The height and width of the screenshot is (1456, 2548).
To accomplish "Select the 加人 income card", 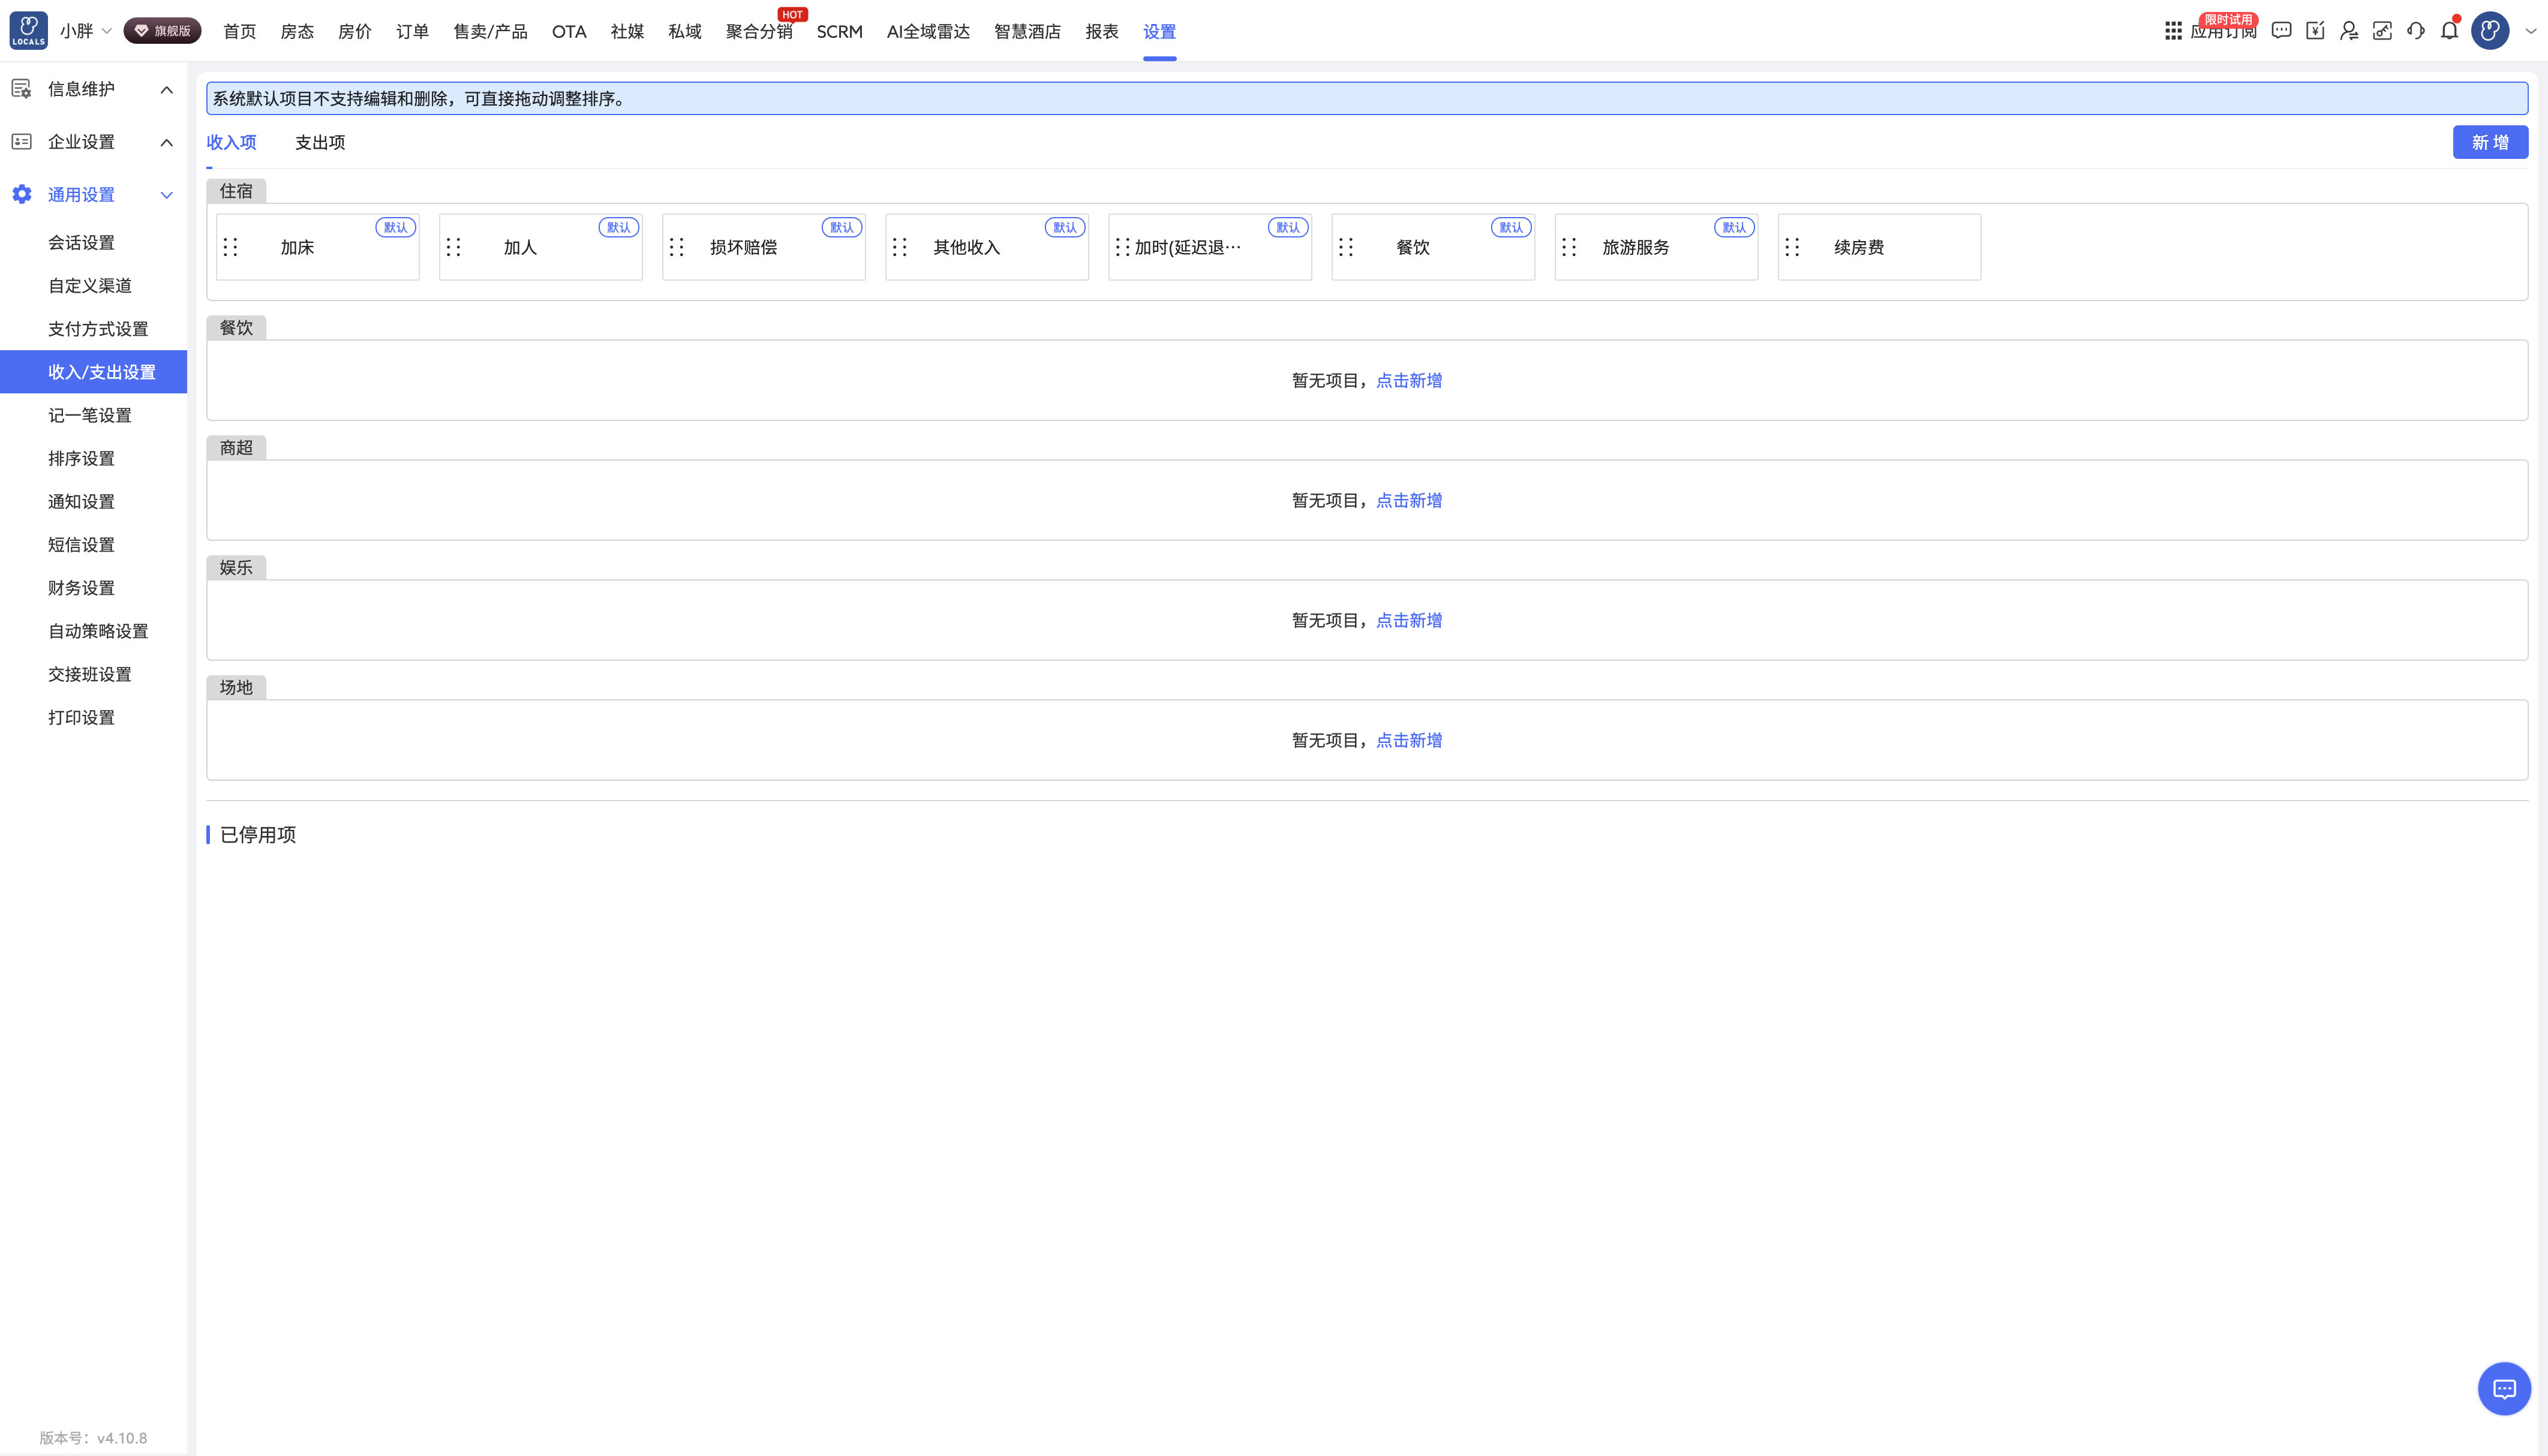I will tap(541, 247).
